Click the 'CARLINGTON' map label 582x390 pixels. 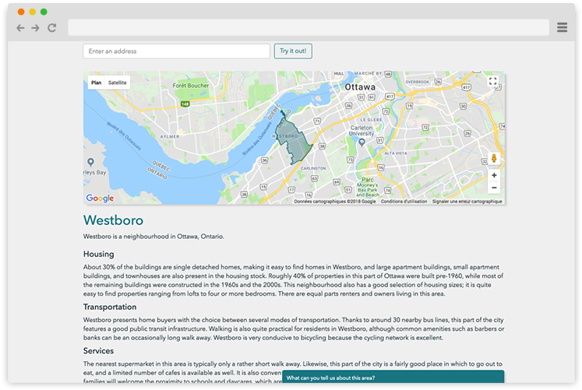313,168
